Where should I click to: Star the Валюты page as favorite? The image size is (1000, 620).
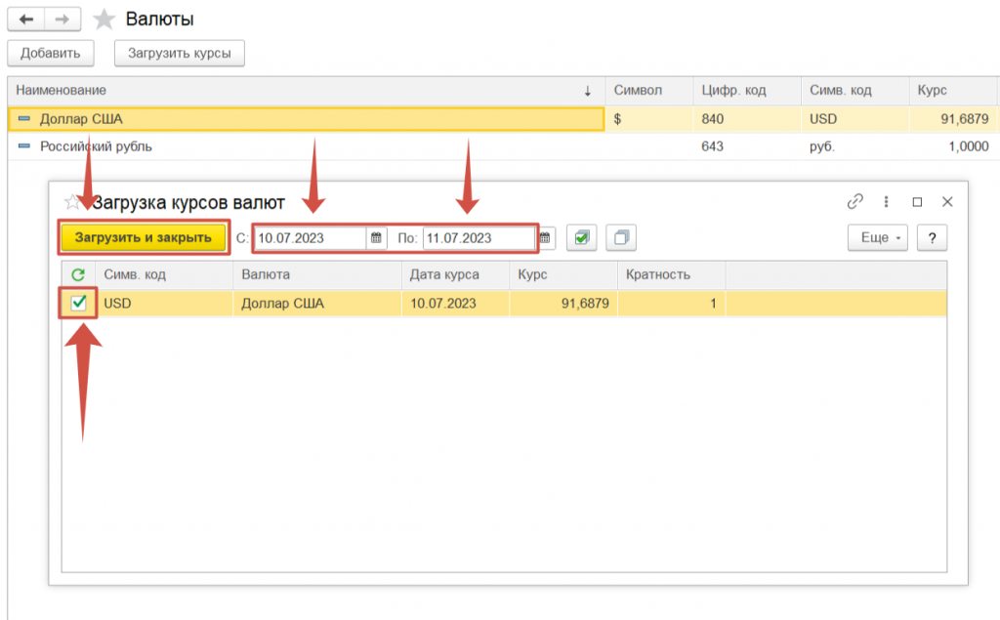pyautogui.click(x=104, y=20)
